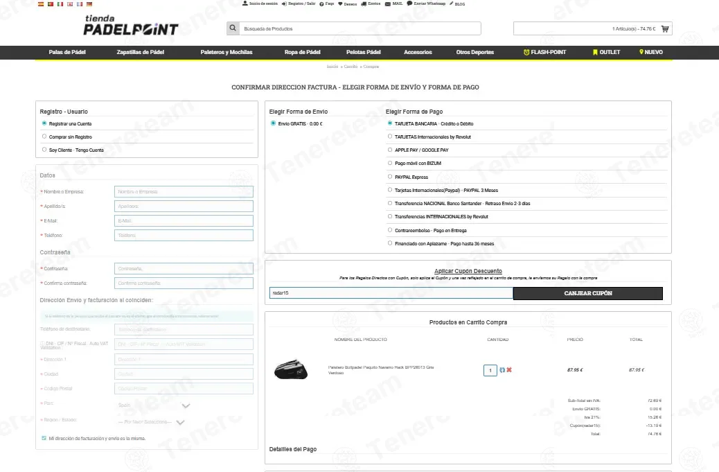
Task: Focus Confirma contraseña field
Action: tap(184, 283)
